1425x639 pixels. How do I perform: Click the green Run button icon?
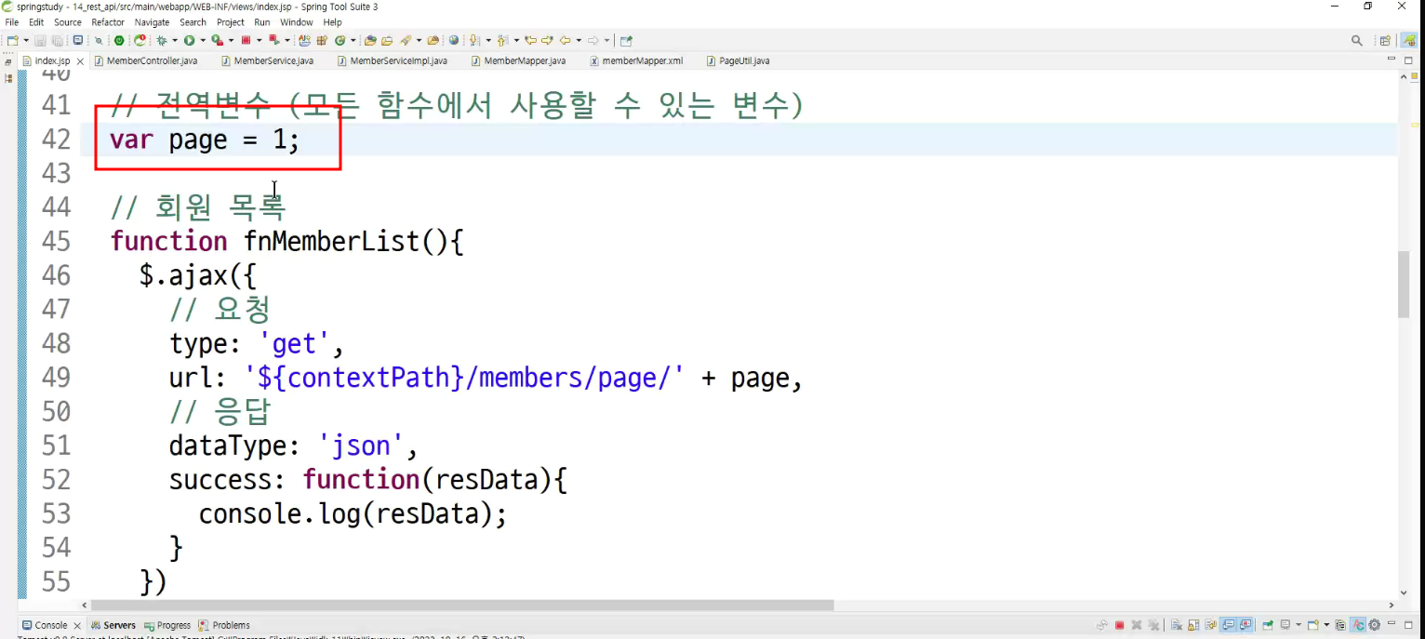(x=189, y=41)
